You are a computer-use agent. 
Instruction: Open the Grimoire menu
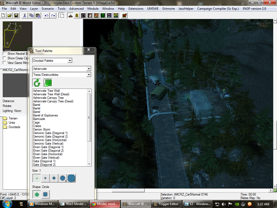169,8
